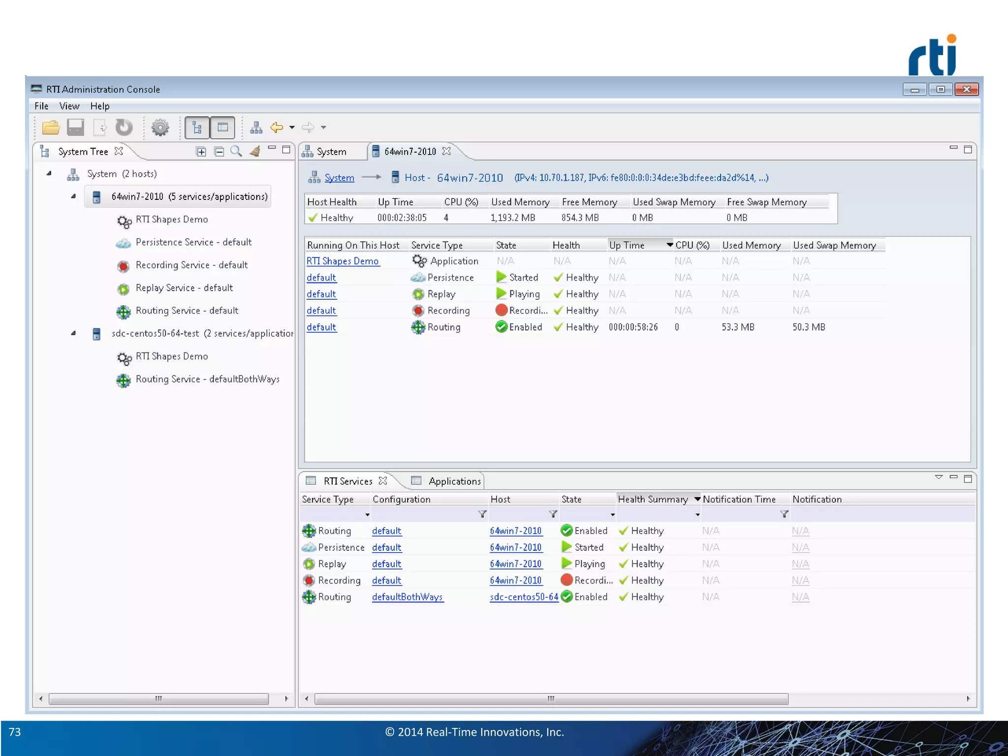The image size is (1008, 756).
Task: Open the back history dropdown arrow
Action: [x=292, y=127]
